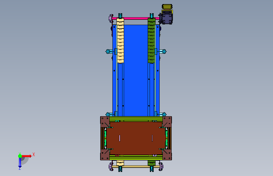The image size is (273, 176).
Task: Click the blue Z axis arrow of the triad
Action: [20, 163]
